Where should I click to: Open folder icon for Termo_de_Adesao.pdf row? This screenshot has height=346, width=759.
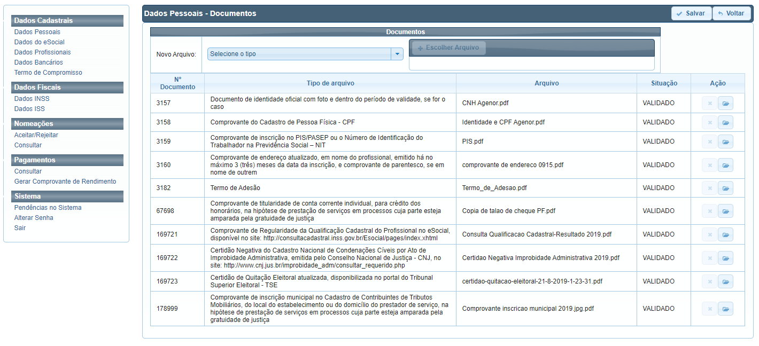(x=725, y=188)
